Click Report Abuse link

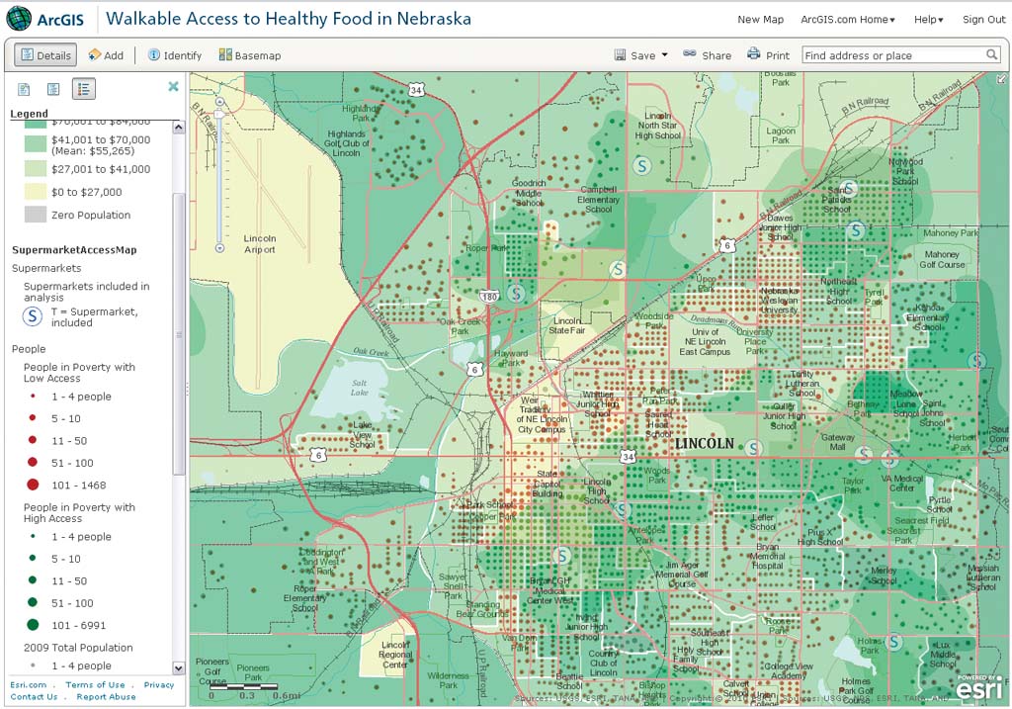(x=106, y=697)
